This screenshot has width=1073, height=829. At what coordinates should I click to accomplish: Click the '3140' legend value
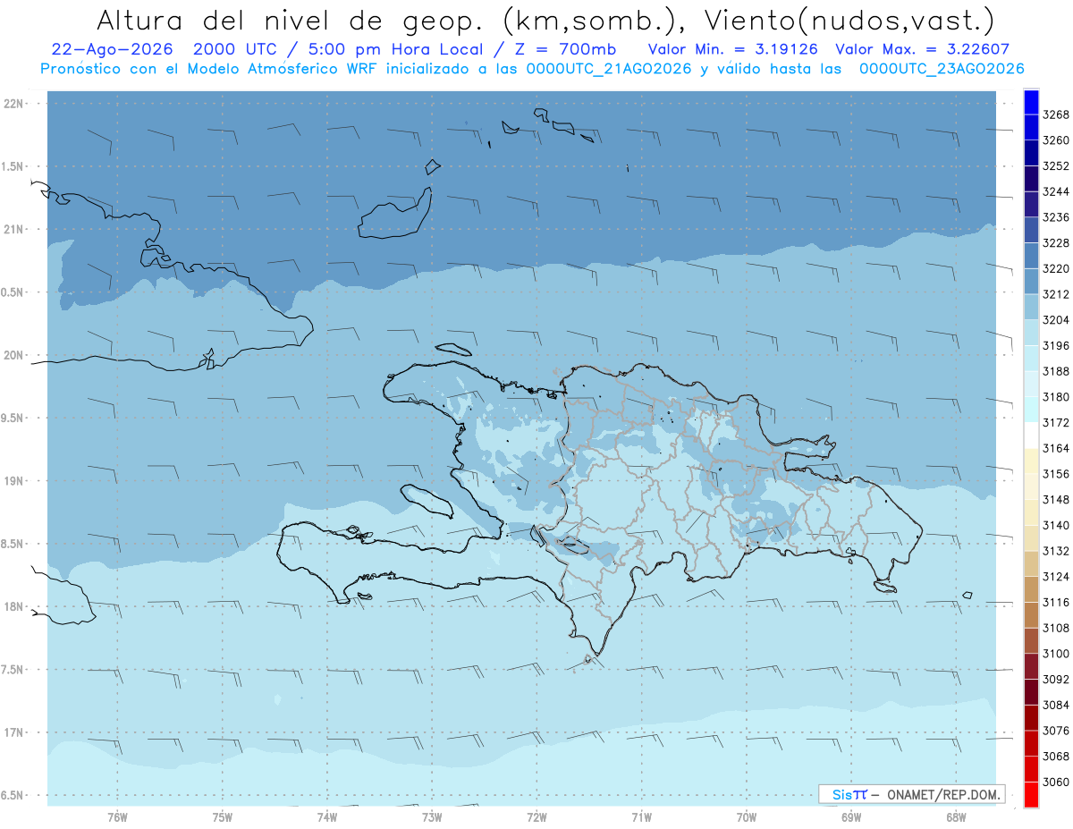tap(1056, 525)
